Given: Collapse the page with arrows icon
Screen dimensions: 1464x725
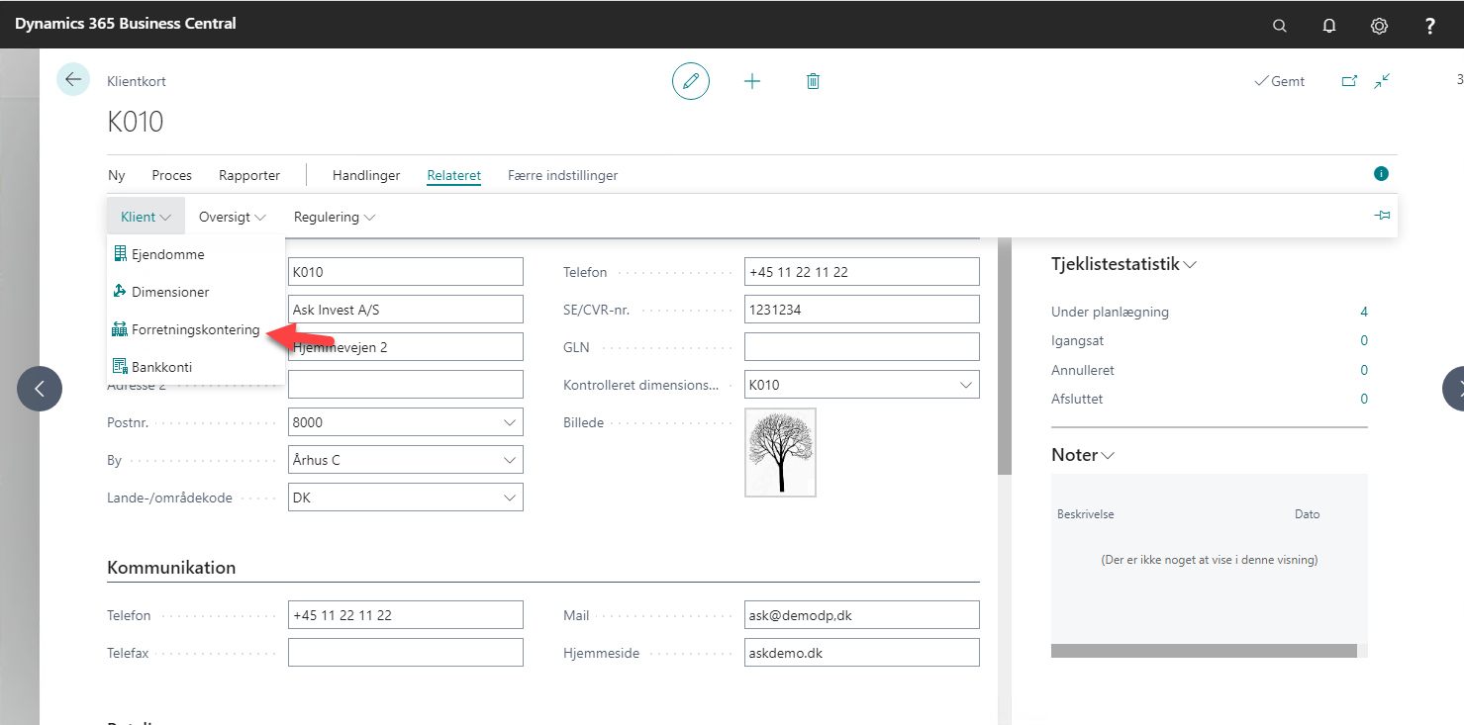Looking at the screenshot, I should pos(1383,81).
